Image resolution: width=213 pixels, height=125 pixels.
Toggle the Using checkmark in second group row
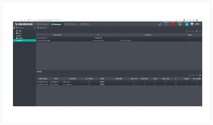pyautogui.click(x=190, y=41)
